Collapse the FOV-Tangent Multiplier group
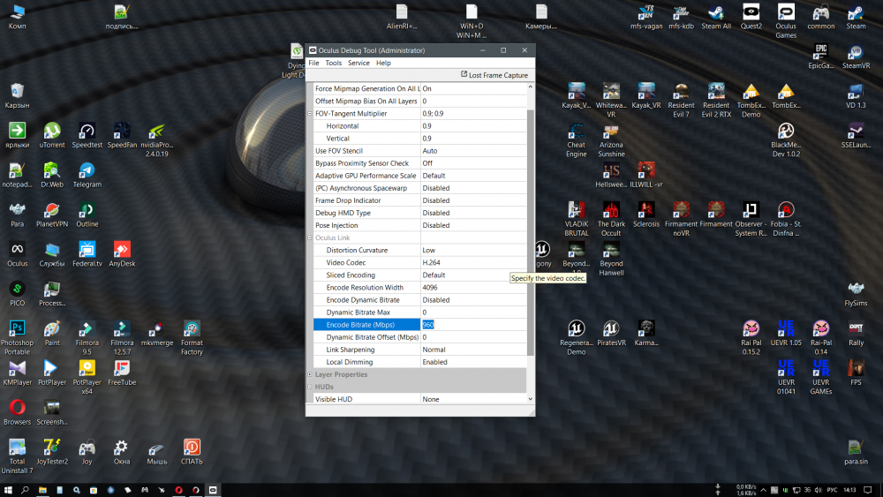883x497 pixels. (x=309, y=114)
